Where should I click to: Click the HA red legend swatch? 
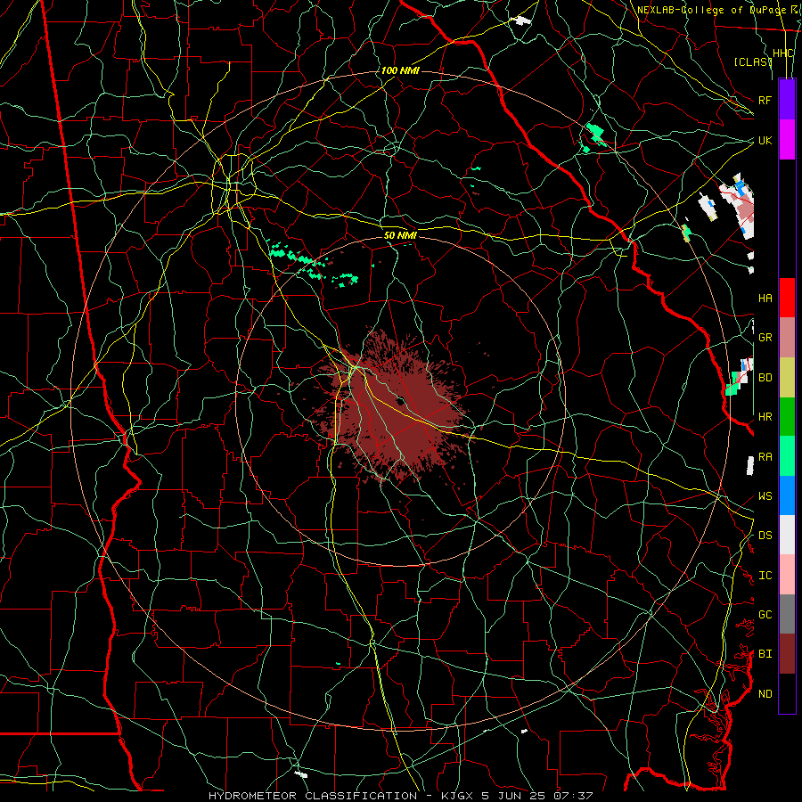click(787, 298)
